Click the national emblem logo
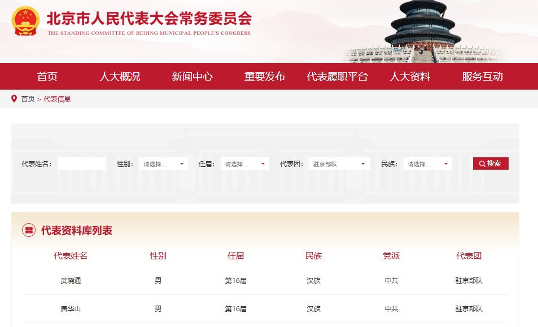The height and width of the screenshot is (327, 538). (25, 21)
